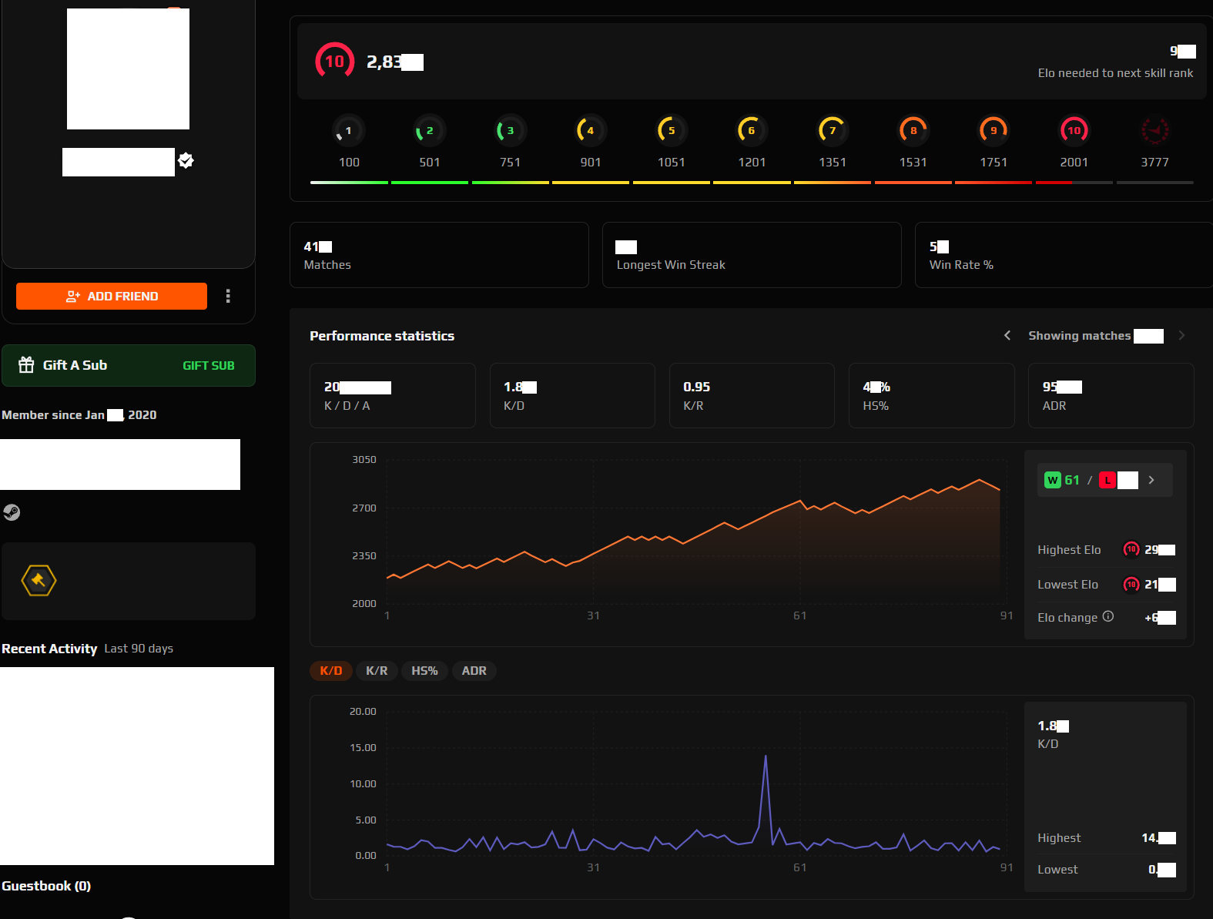
Task: Go to previous matches with left chevron
Action: click(1007, 335)
